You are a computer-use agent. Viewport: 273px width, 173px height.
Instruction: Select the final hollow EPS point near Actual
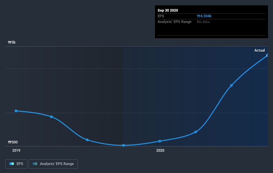click(267, 55)
